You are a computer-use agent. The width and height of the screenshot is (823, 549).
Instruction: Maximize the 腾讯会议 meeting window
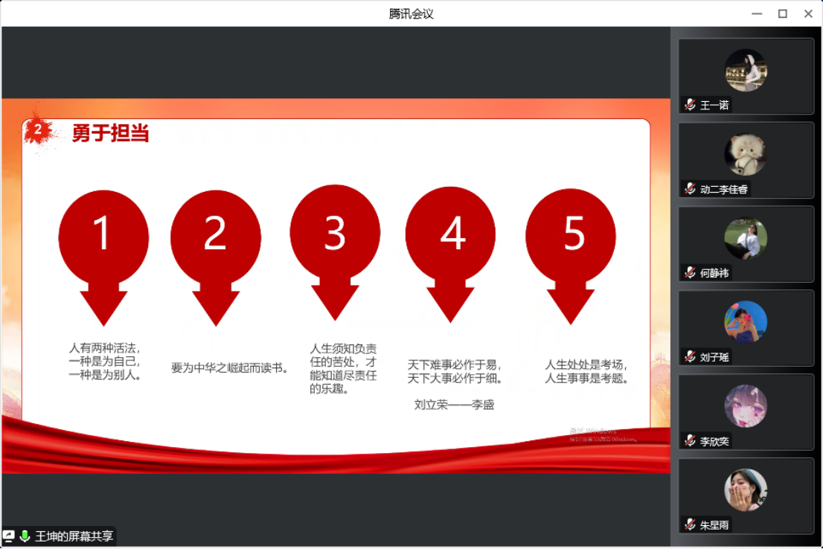(x=783, y=13)
